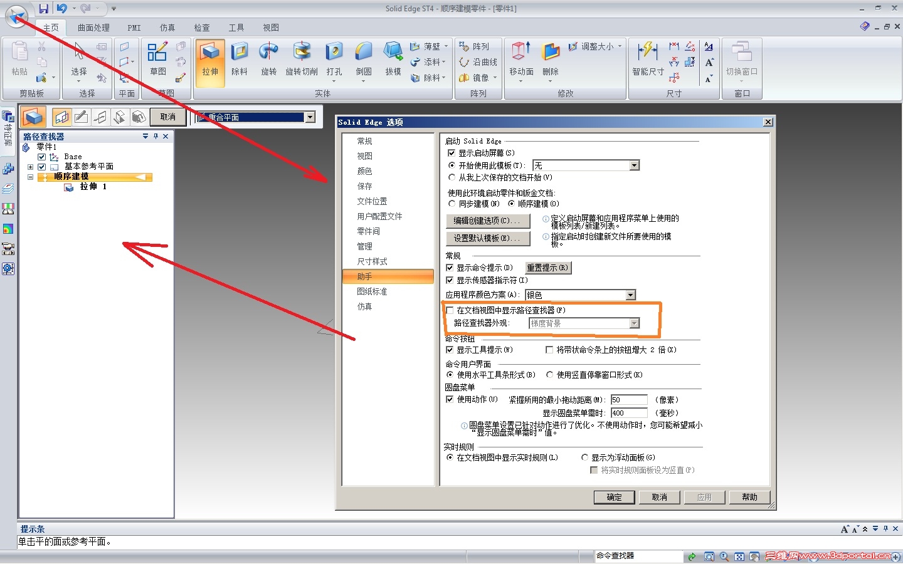Select the 智能尺寸 smart dimension tool

[648, 58]
